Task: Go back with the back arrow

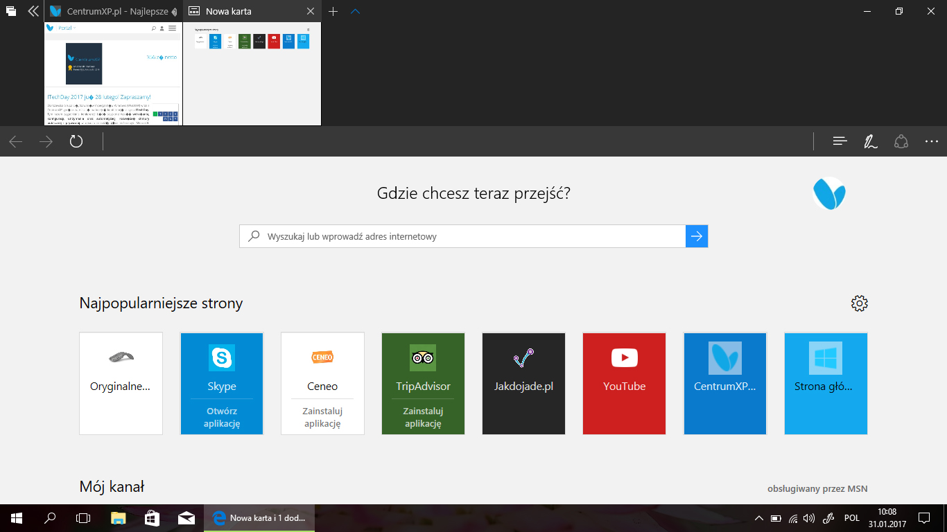Action: [15, 141]
